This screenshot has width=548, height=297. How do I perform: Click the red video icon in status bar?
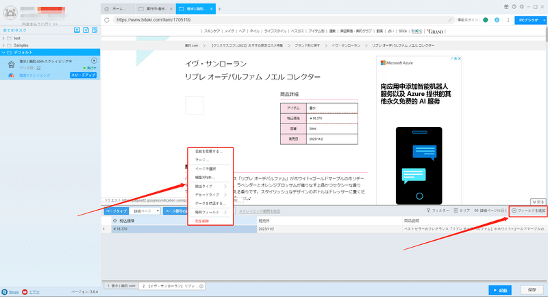tap(25, 292)
